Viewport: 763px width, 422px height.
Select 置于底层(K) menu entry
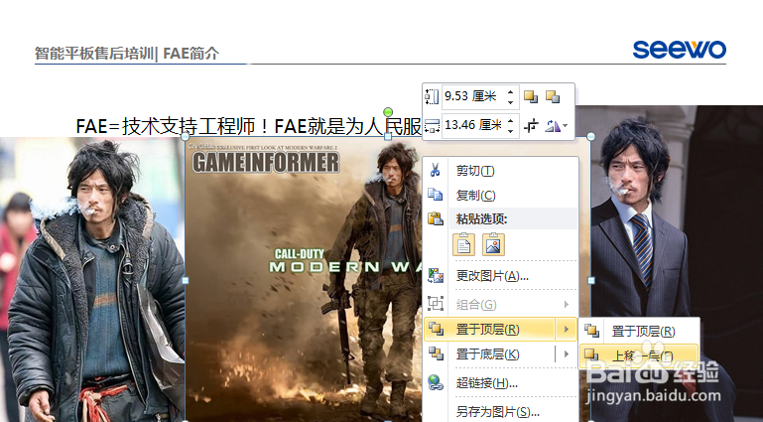(489, 353)
